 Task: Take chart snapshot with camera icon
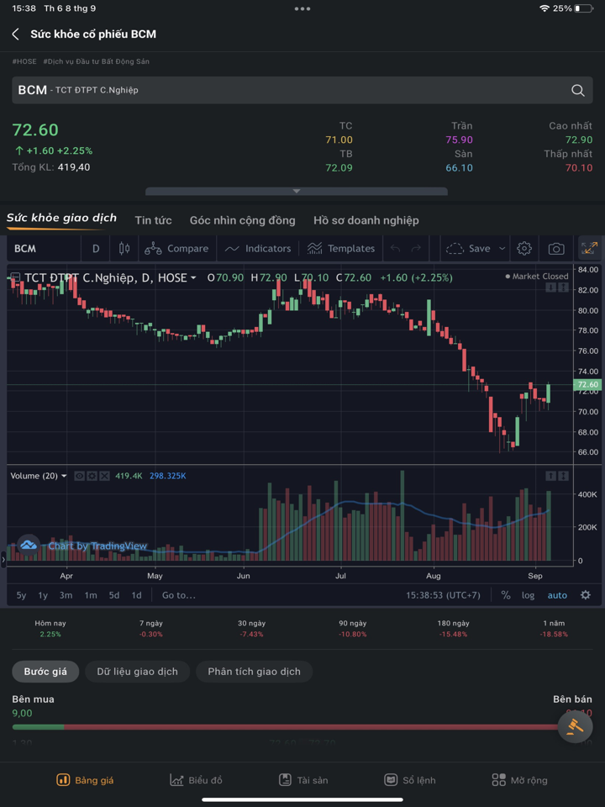pos(556,249)
